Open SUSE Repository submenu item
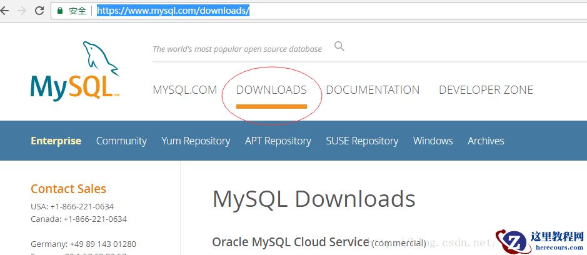 pos(362,141)
